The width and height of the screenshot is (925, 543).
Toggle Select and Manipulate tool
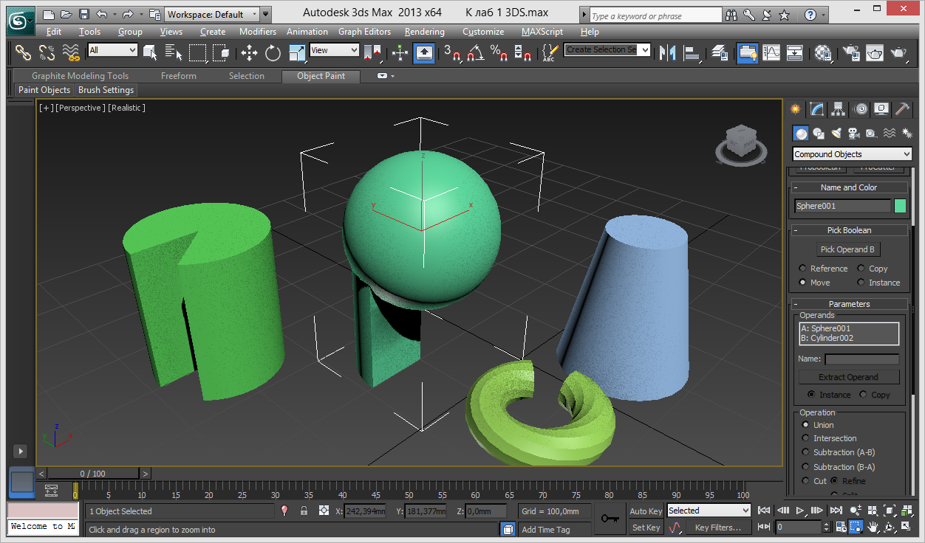pyautogui.click(x=400, y=52)
